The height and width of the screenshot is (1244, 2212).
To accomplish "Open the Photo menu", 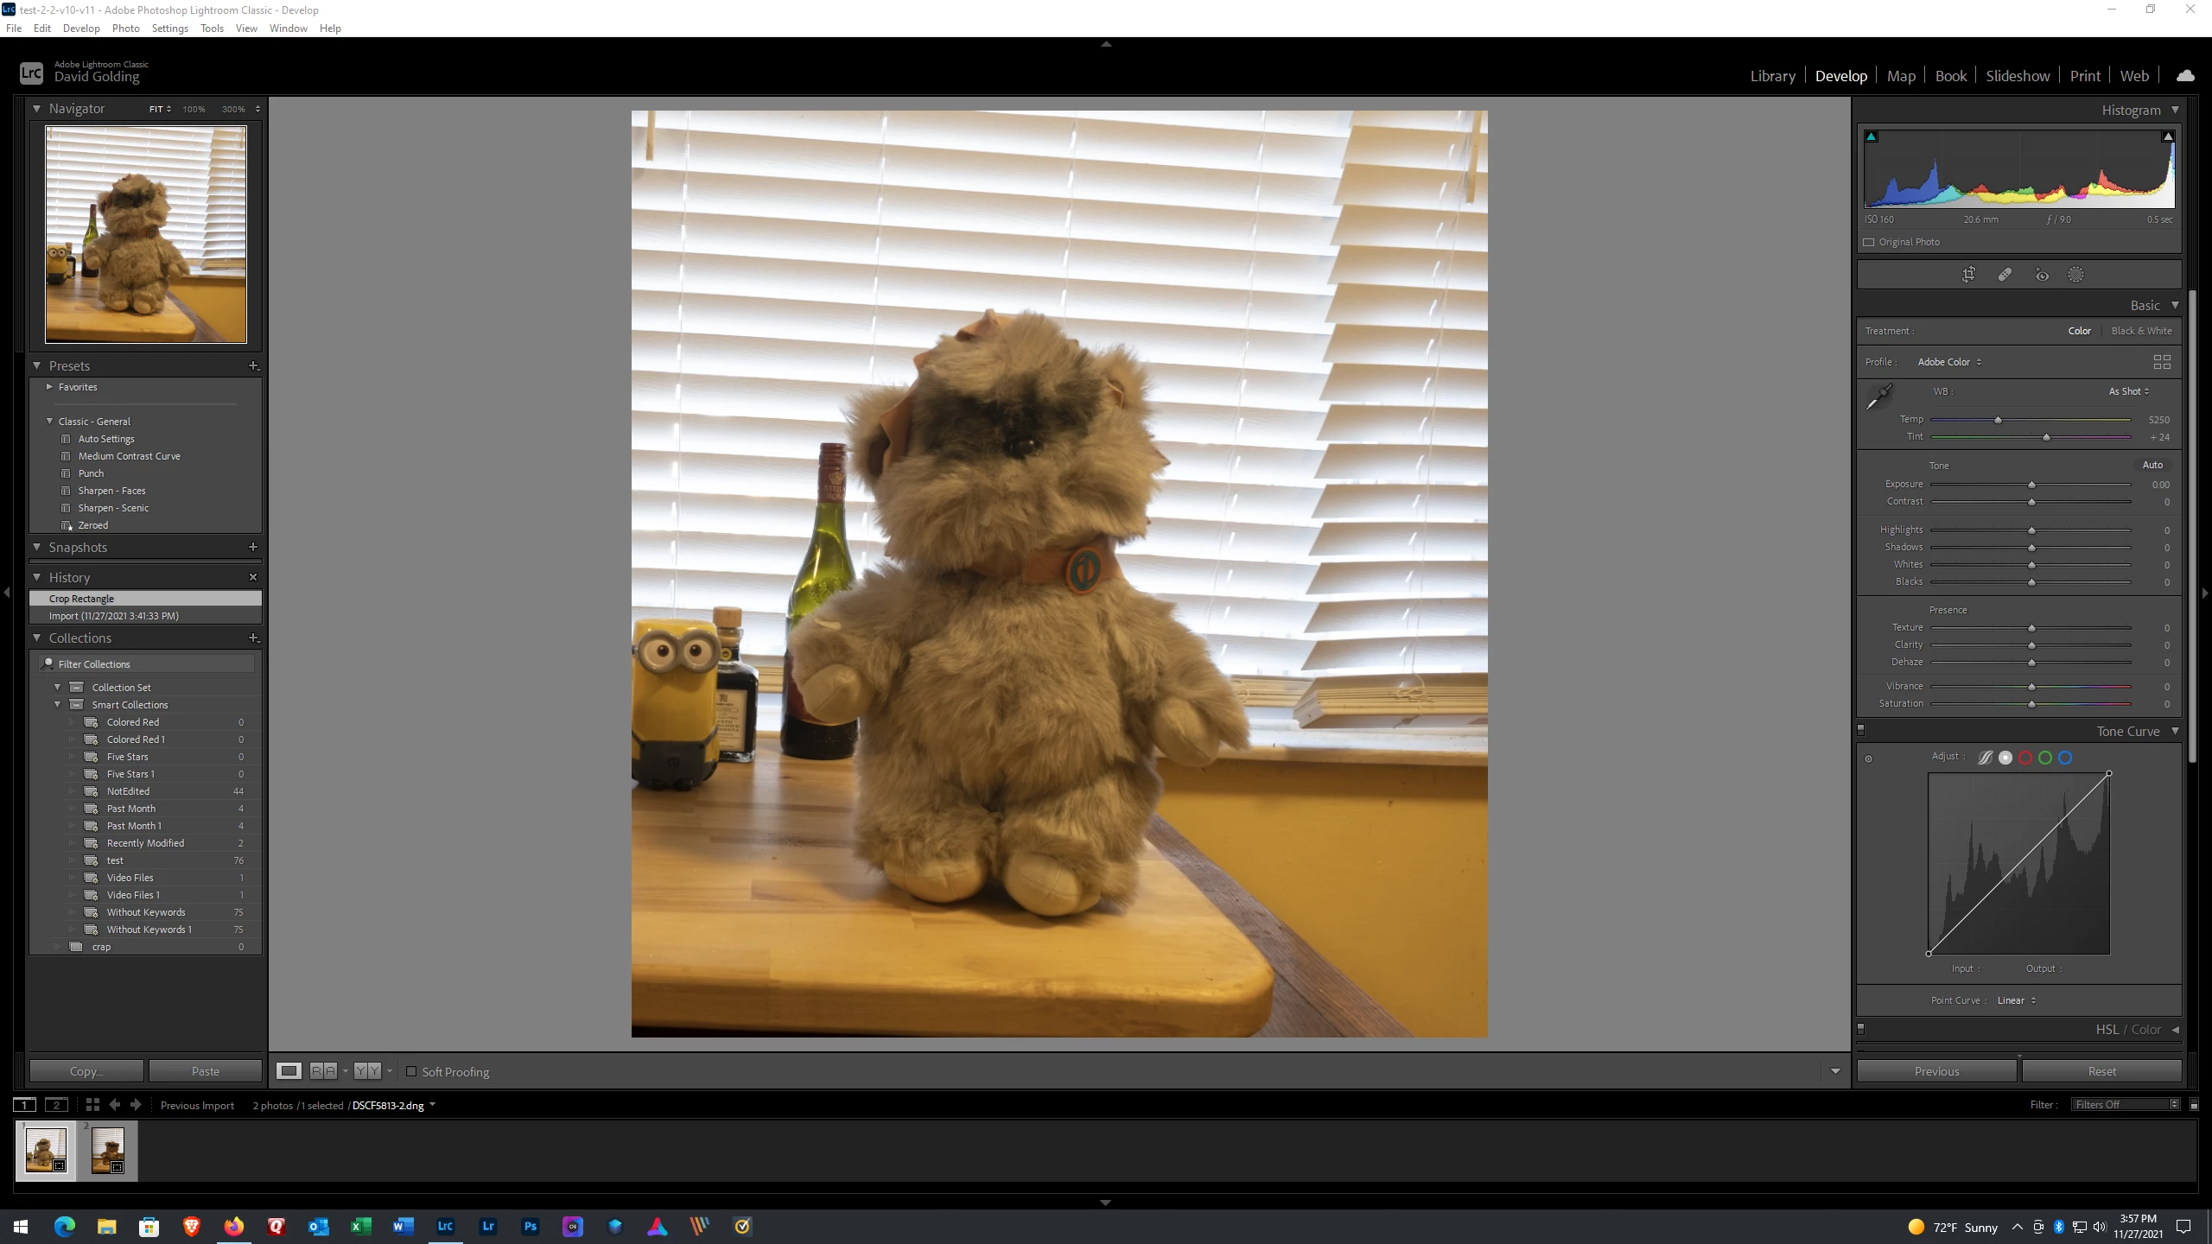I will [125, 28].
